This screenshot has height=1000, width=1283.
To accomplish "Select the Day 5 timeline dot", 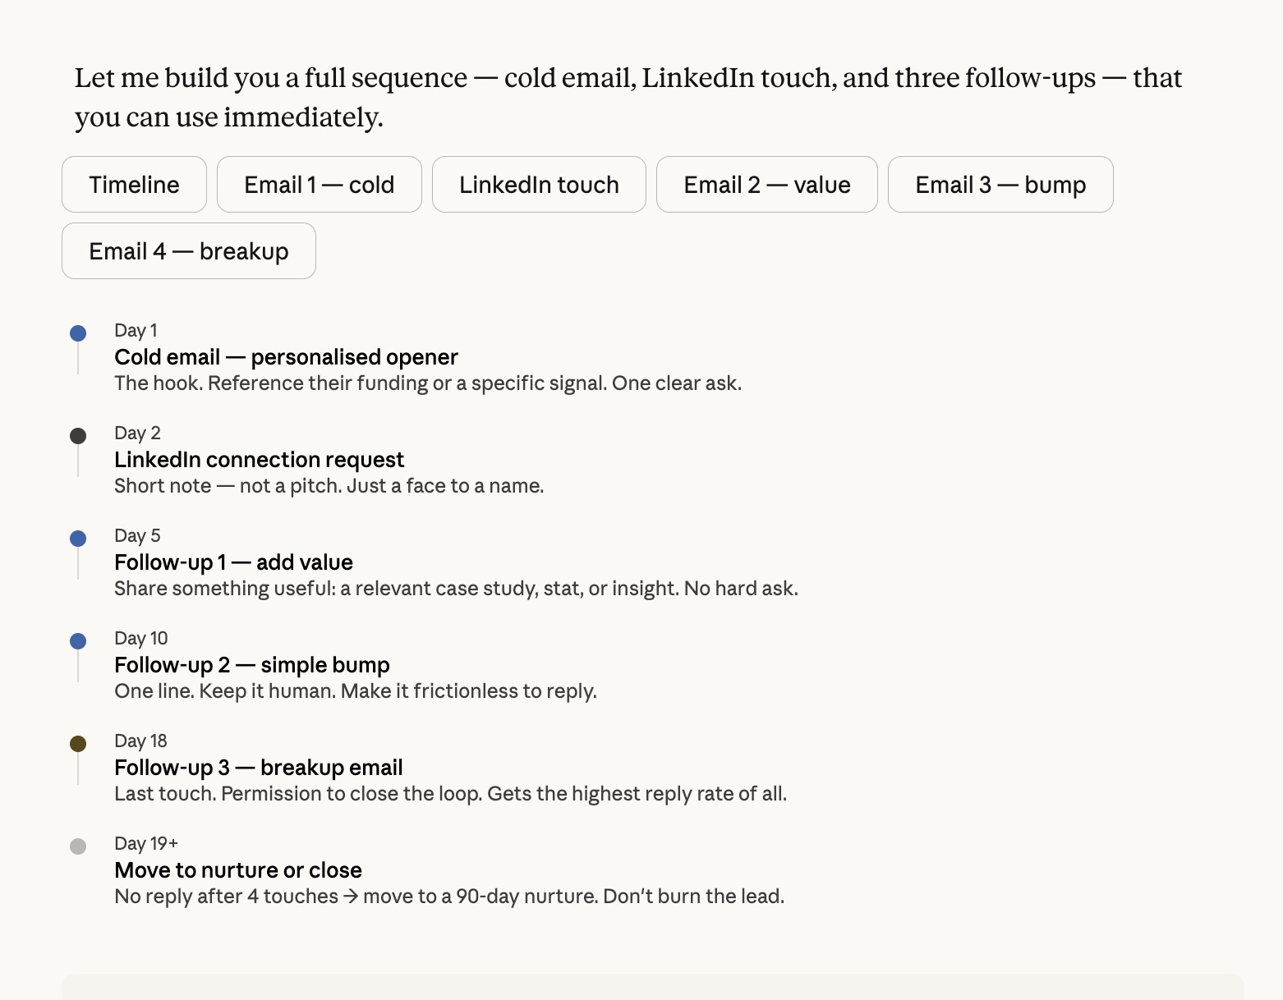I will pos(78,539).
